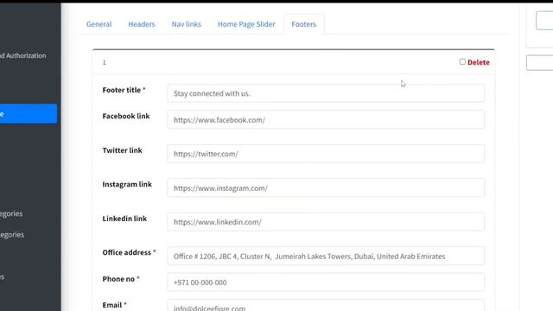Open the lower 'egories' sidebar link
Image resolution: width=553 pixels, height=311 pixels.
coord(12,235)
